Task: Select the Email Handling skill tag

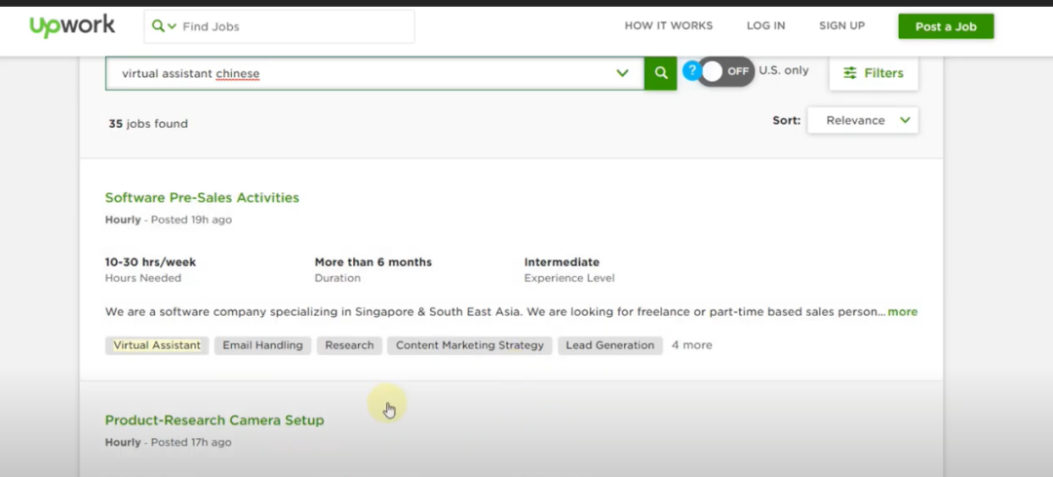Action: [x=262, y=345]
